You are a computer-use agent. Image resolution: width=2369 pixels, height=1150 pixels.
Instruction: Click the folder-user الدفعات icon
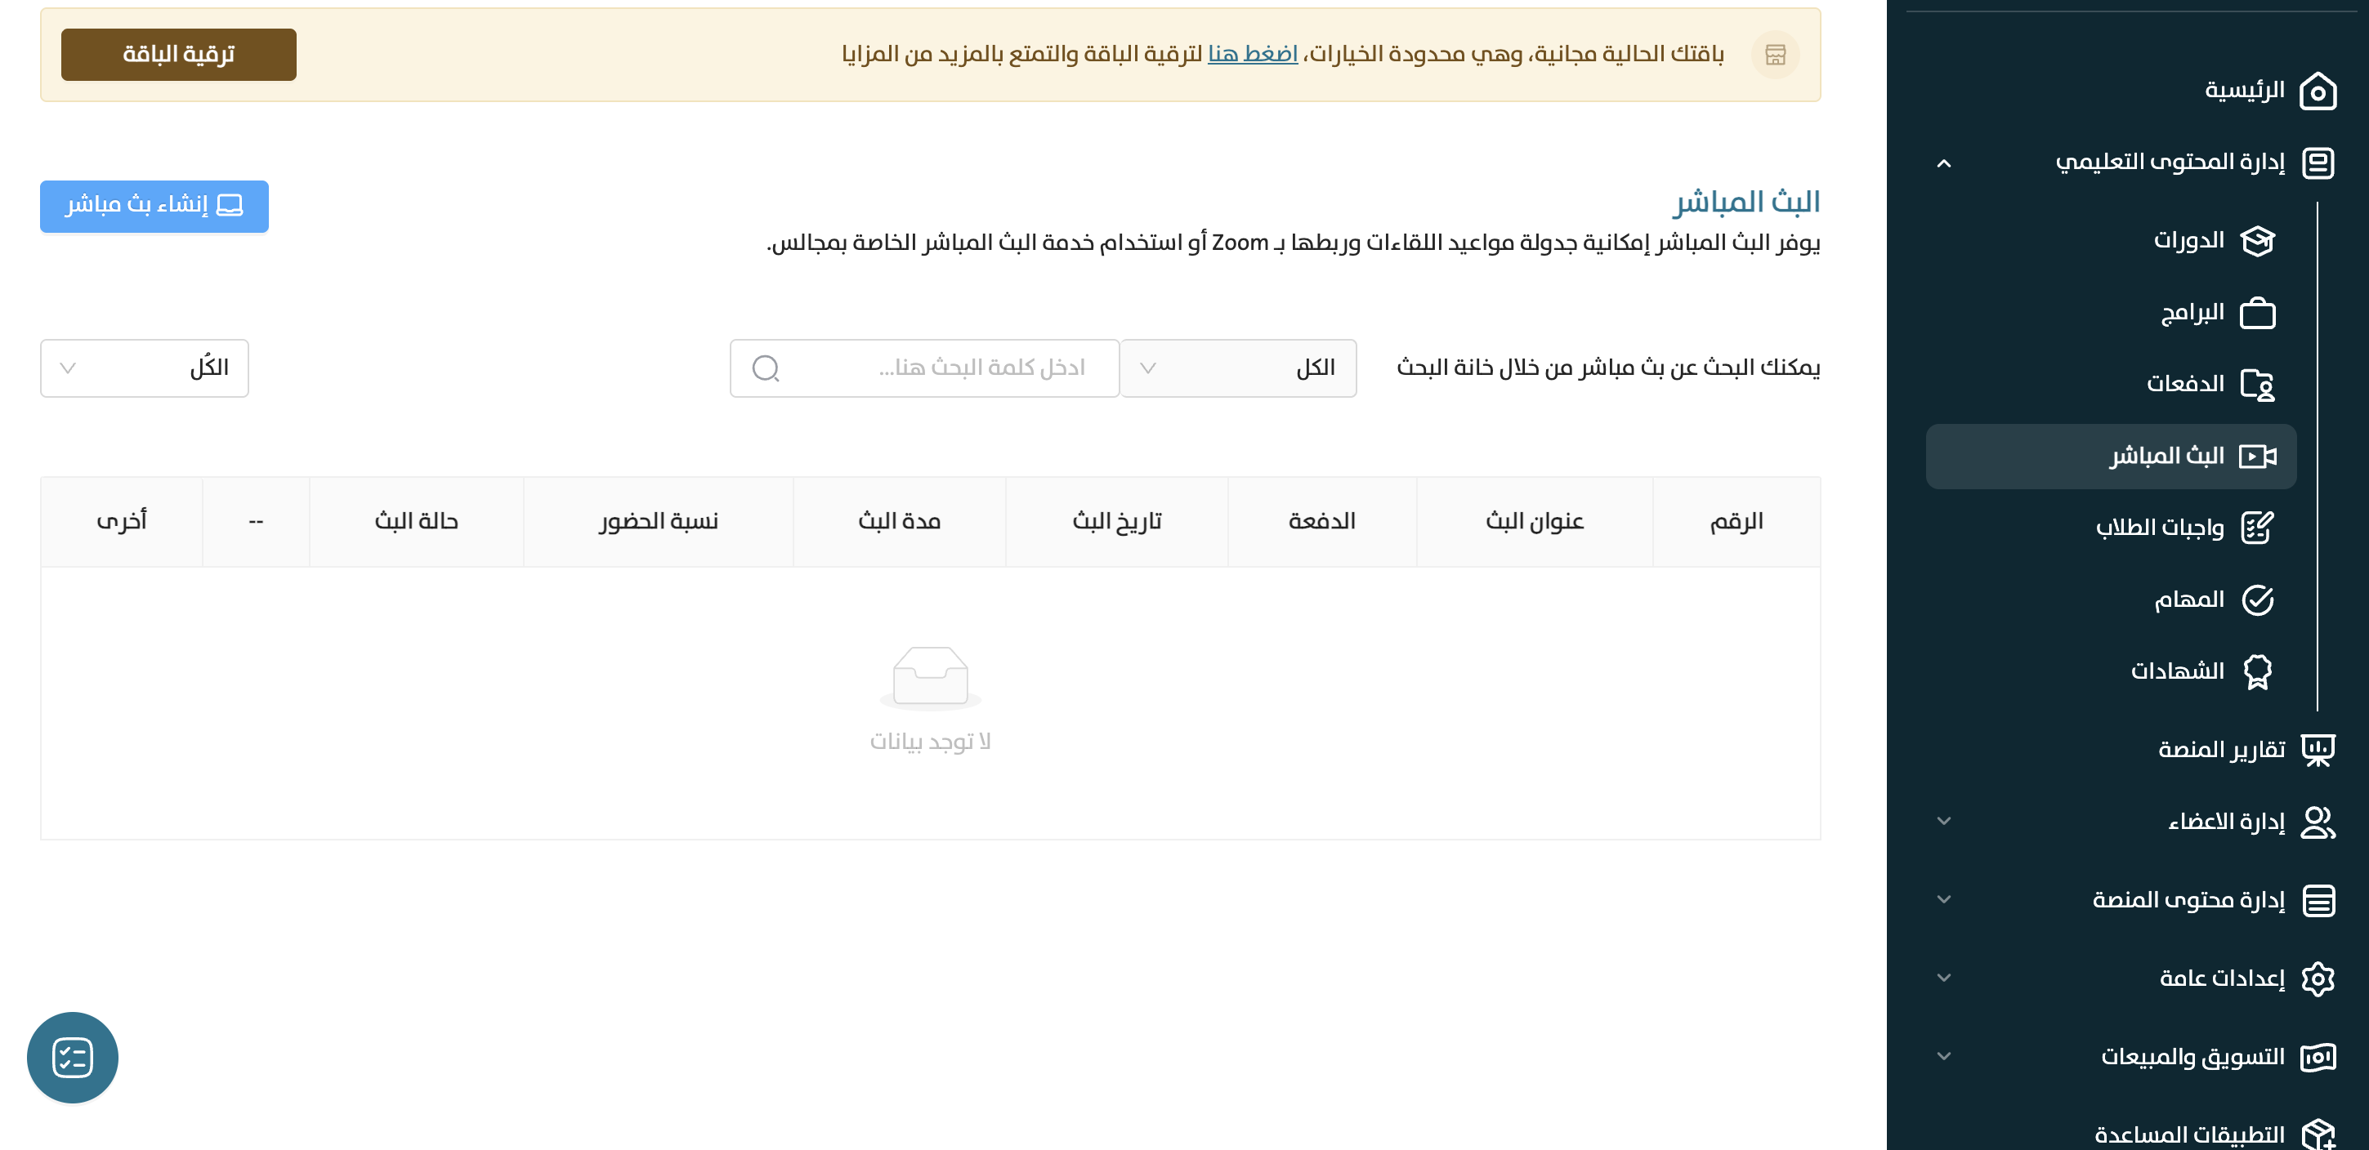2257,384
